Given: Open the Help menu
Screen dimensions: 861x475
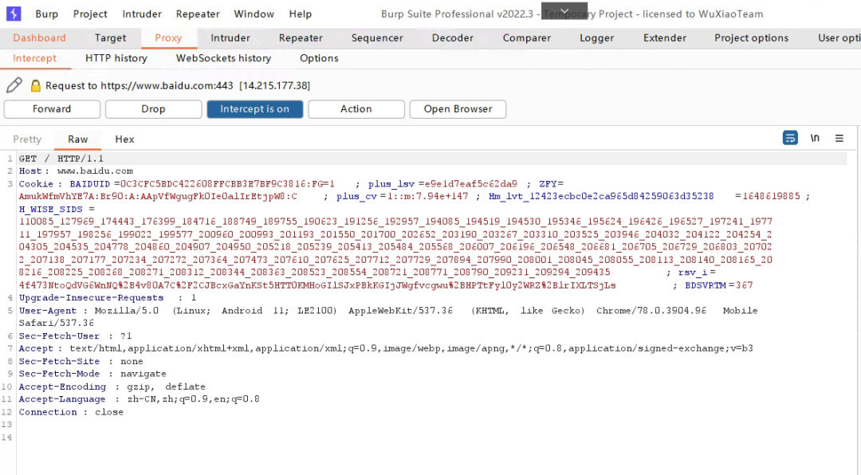Looking at the screenshot, I should click(301, 14).
